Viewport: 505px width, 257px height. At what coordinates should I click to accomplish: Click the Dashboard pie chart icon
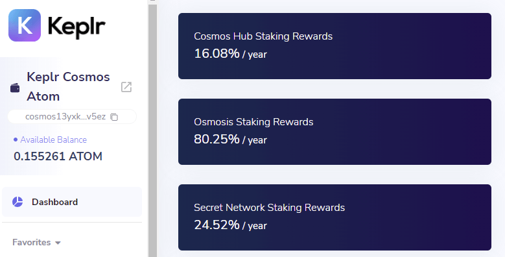[18, 202]
